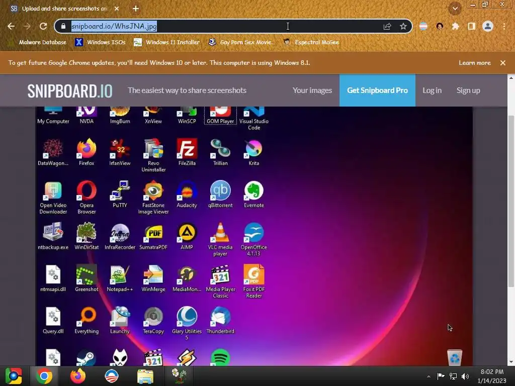Bookmark this page with the star icon

coord(403,26)
